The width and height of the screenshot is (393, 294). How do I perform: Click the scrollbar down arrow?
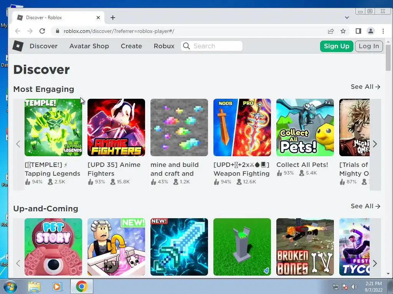coord(388,274)
